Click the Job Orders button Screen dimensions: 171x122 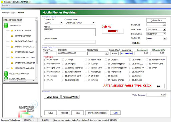point(156,20)
